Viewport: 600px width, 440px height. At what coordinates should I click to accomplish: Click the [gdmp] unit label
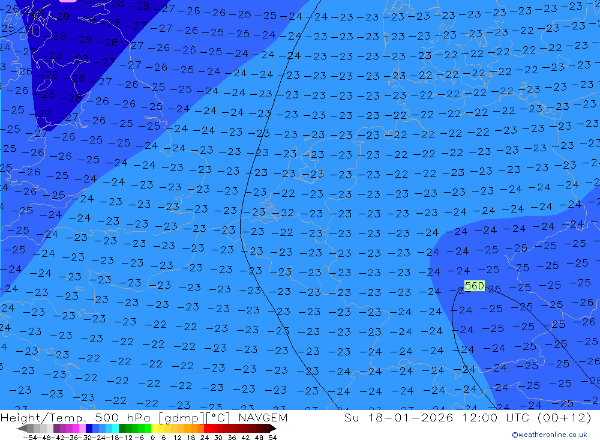click(x=181, y=418)
